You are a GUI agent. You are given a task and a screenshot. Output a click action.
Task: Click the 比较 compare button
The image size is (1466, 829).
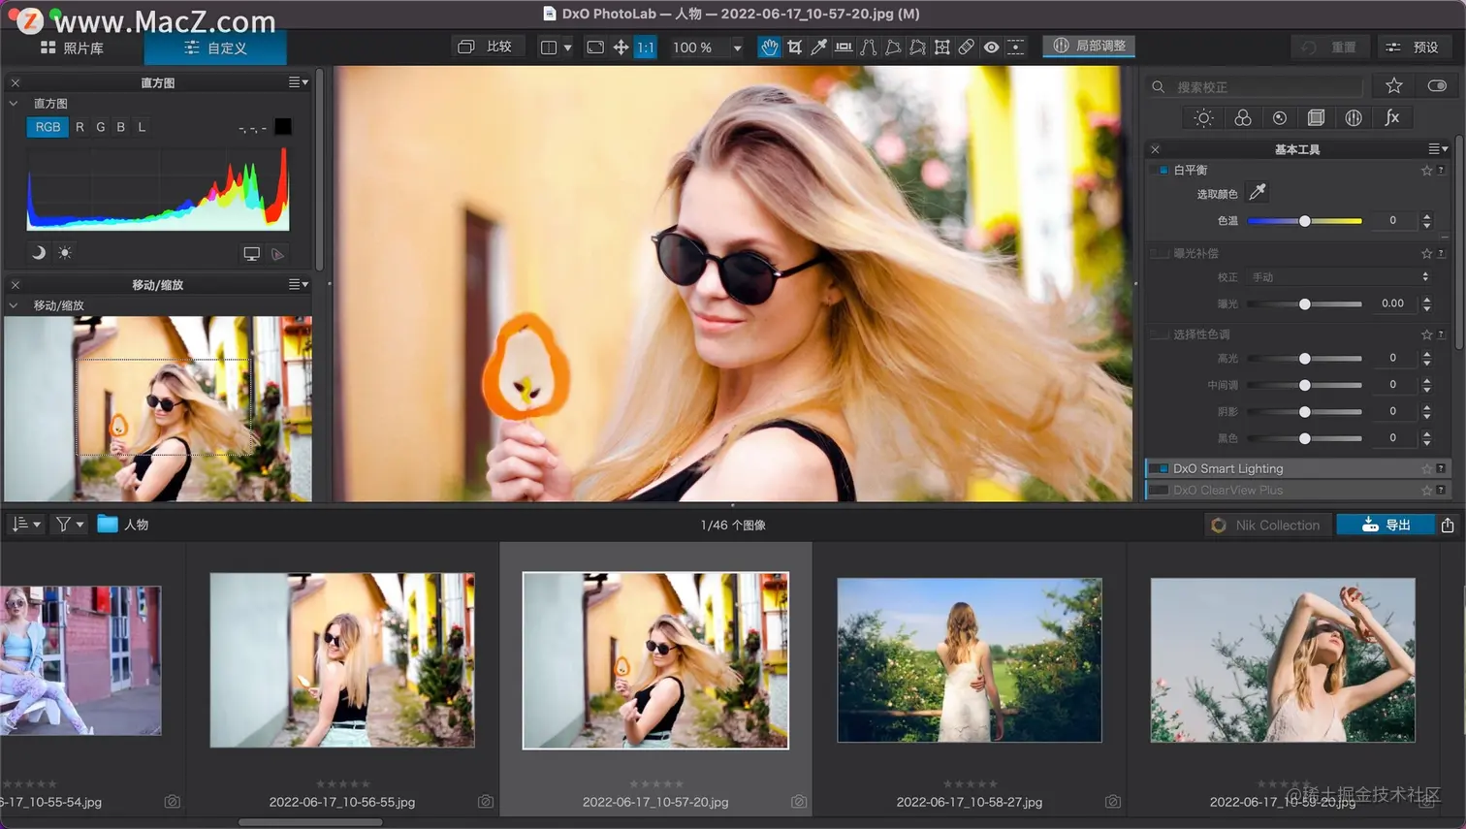(486, 47)
